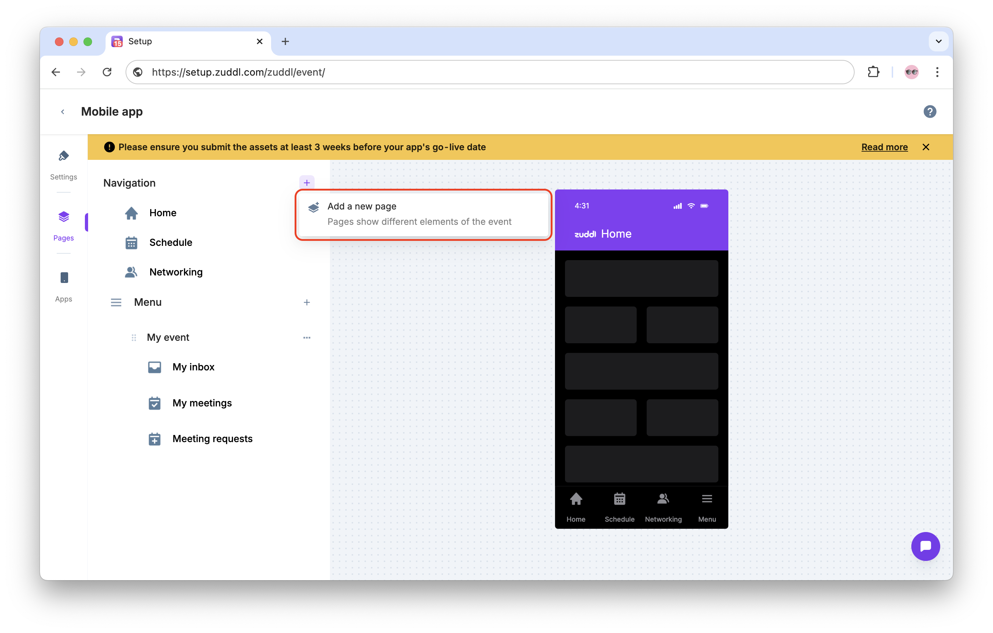This screenshot has width=993, height=633.
Task: Dismiss the yellow warning banner
Action: point(926,147)
